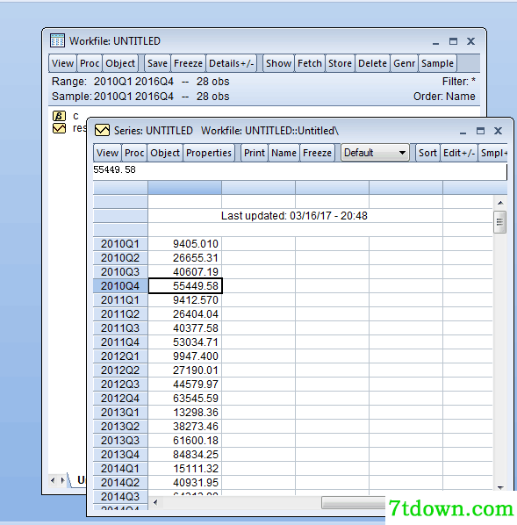Open the Workfile Object menu
This screenshot has height=525, width=517.
[x=120, y=63]
